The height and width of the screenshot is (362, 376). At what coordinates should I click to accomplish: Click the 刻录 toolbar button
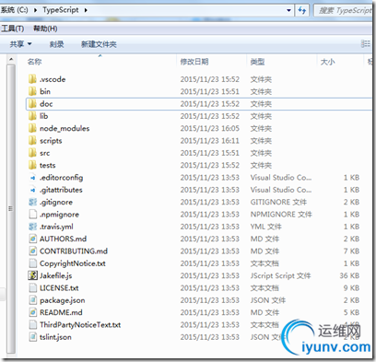click(56, 44)
